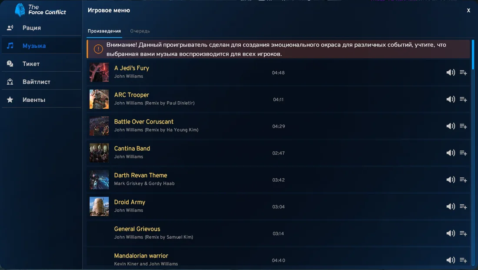Viewport: 478px width, 270px height.
Task: Click speaker icon for ARC Trooper
Action: coord(451,100)
